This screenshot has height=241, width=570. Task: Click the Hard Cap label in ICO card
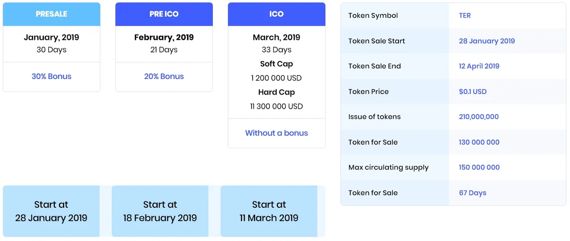click(277, 92)
